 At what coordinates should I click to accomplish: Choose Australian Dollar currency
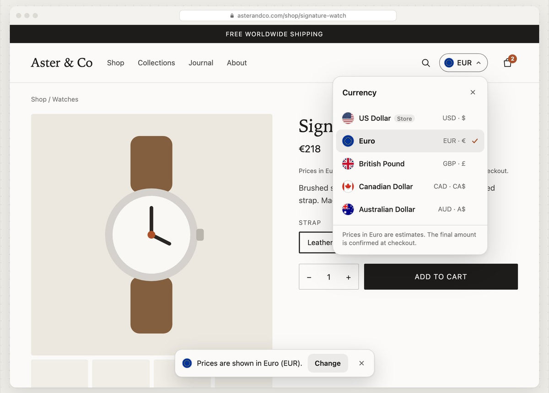coord(410,209)
